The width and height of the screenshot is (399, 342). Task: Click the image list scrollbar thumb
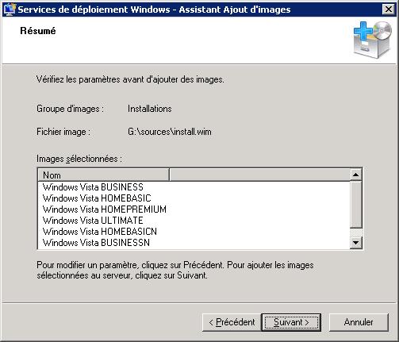(356, 204)
